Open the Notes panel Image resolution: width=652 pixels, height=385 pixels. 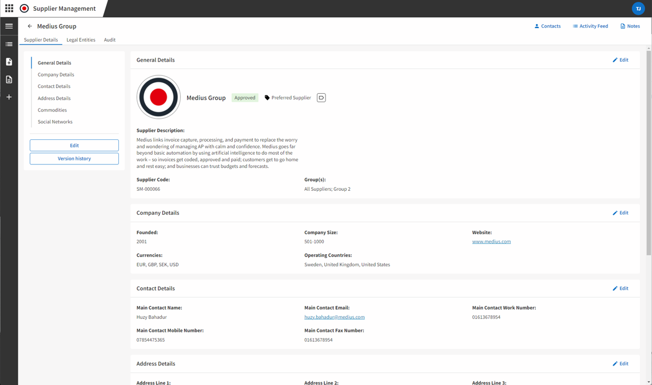pos(630,26)
